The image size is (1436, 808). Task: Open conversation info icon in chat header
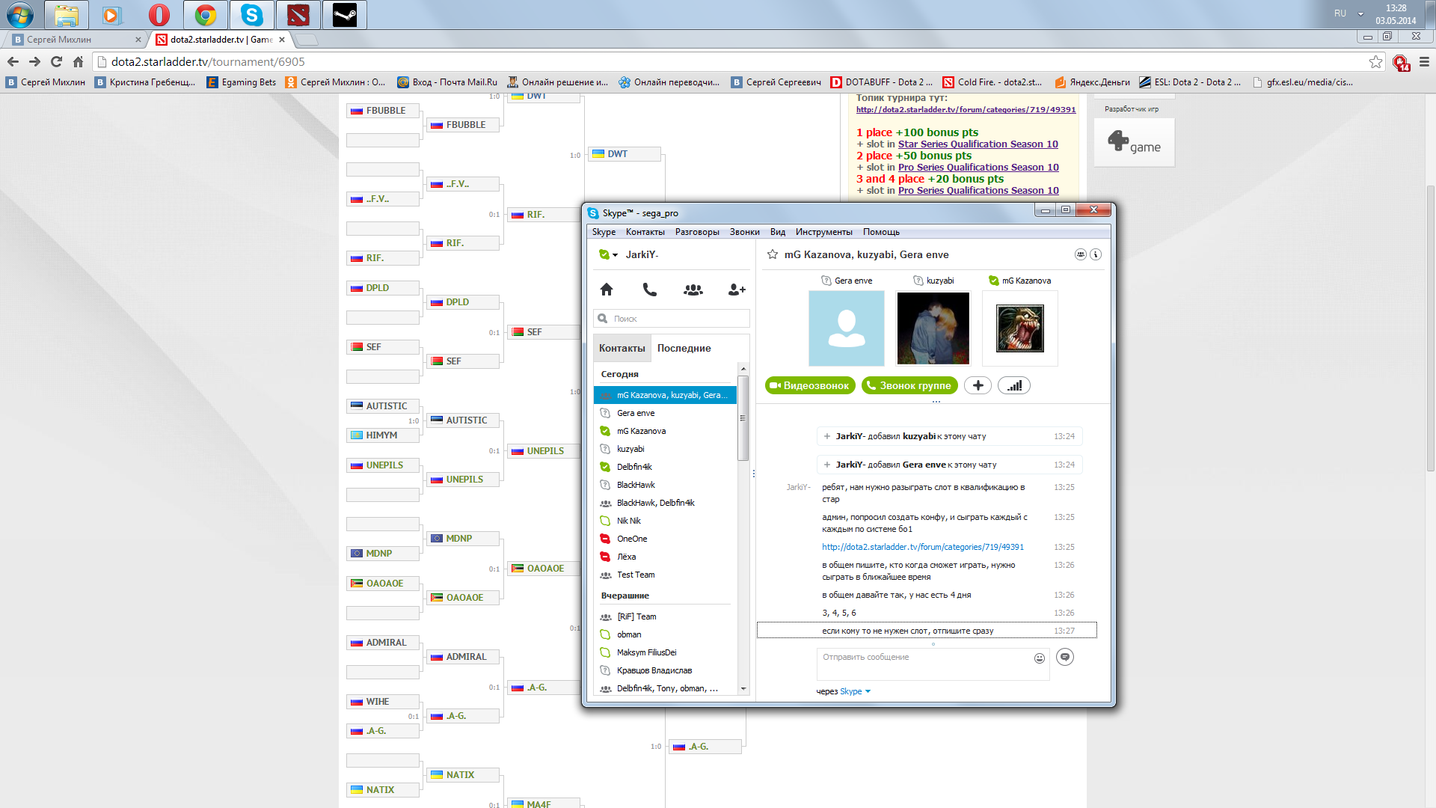(x=1096, y=254)
